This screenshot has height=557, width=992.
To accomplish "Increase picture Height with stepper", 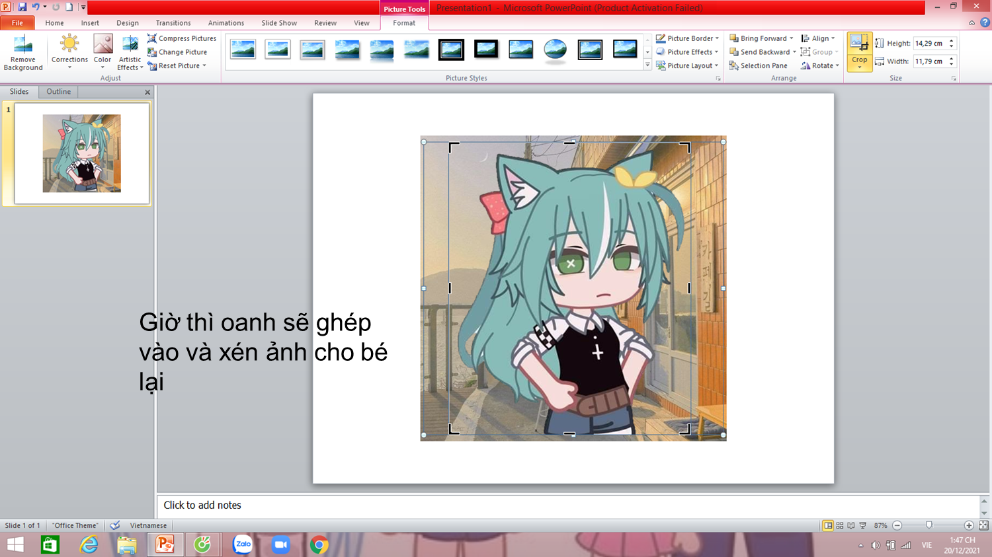I will (x=952, y=40).
